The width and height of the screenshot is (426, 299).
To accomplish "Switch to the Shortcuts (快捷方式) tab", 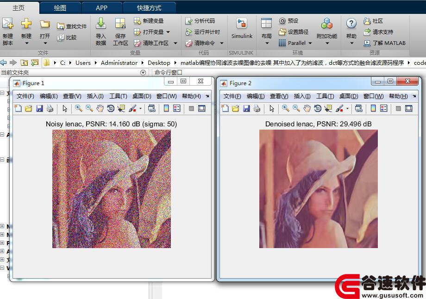I will [149, 8].
